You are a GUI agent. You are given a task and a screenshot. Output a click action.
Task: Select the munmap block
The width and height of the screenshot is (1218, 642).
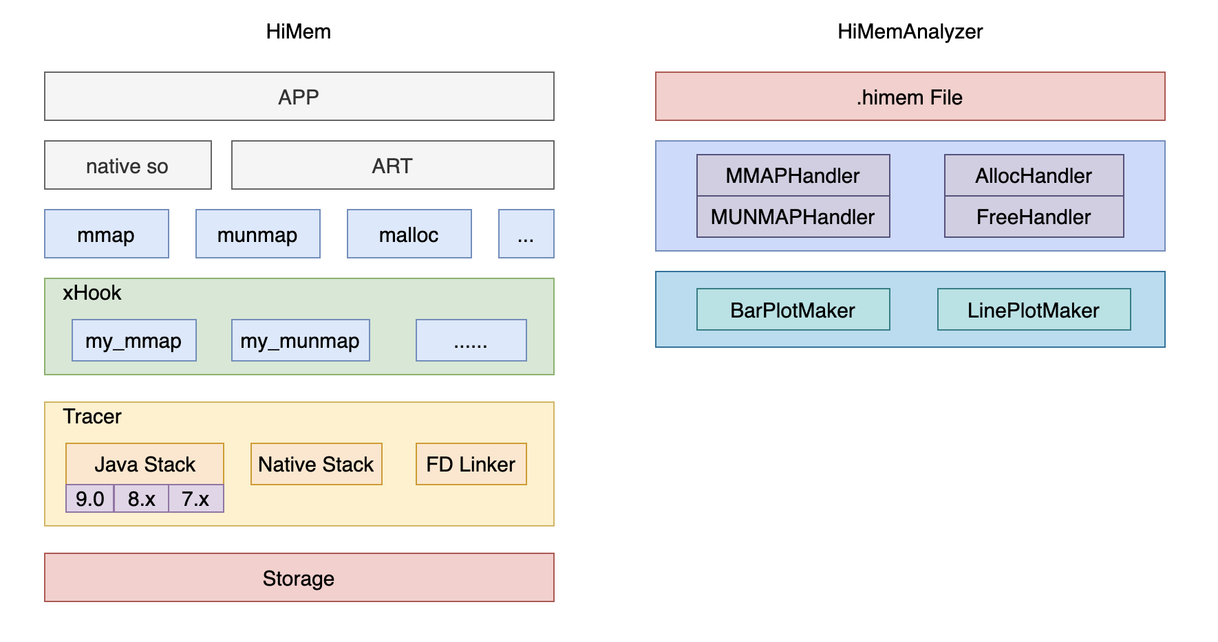(258, 234)
